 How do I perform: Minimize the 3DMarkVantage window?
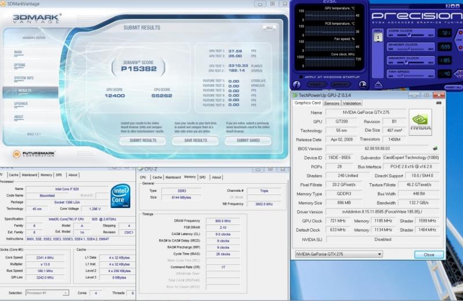(260, 4)
